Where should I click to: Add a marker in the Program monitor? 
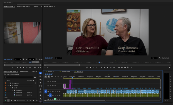click(x=90, y=67)
